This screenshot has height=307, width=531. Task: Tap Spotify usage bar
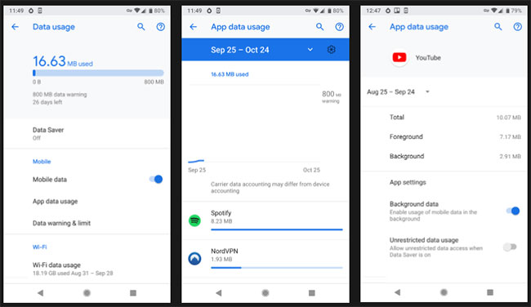coord(277,229)
